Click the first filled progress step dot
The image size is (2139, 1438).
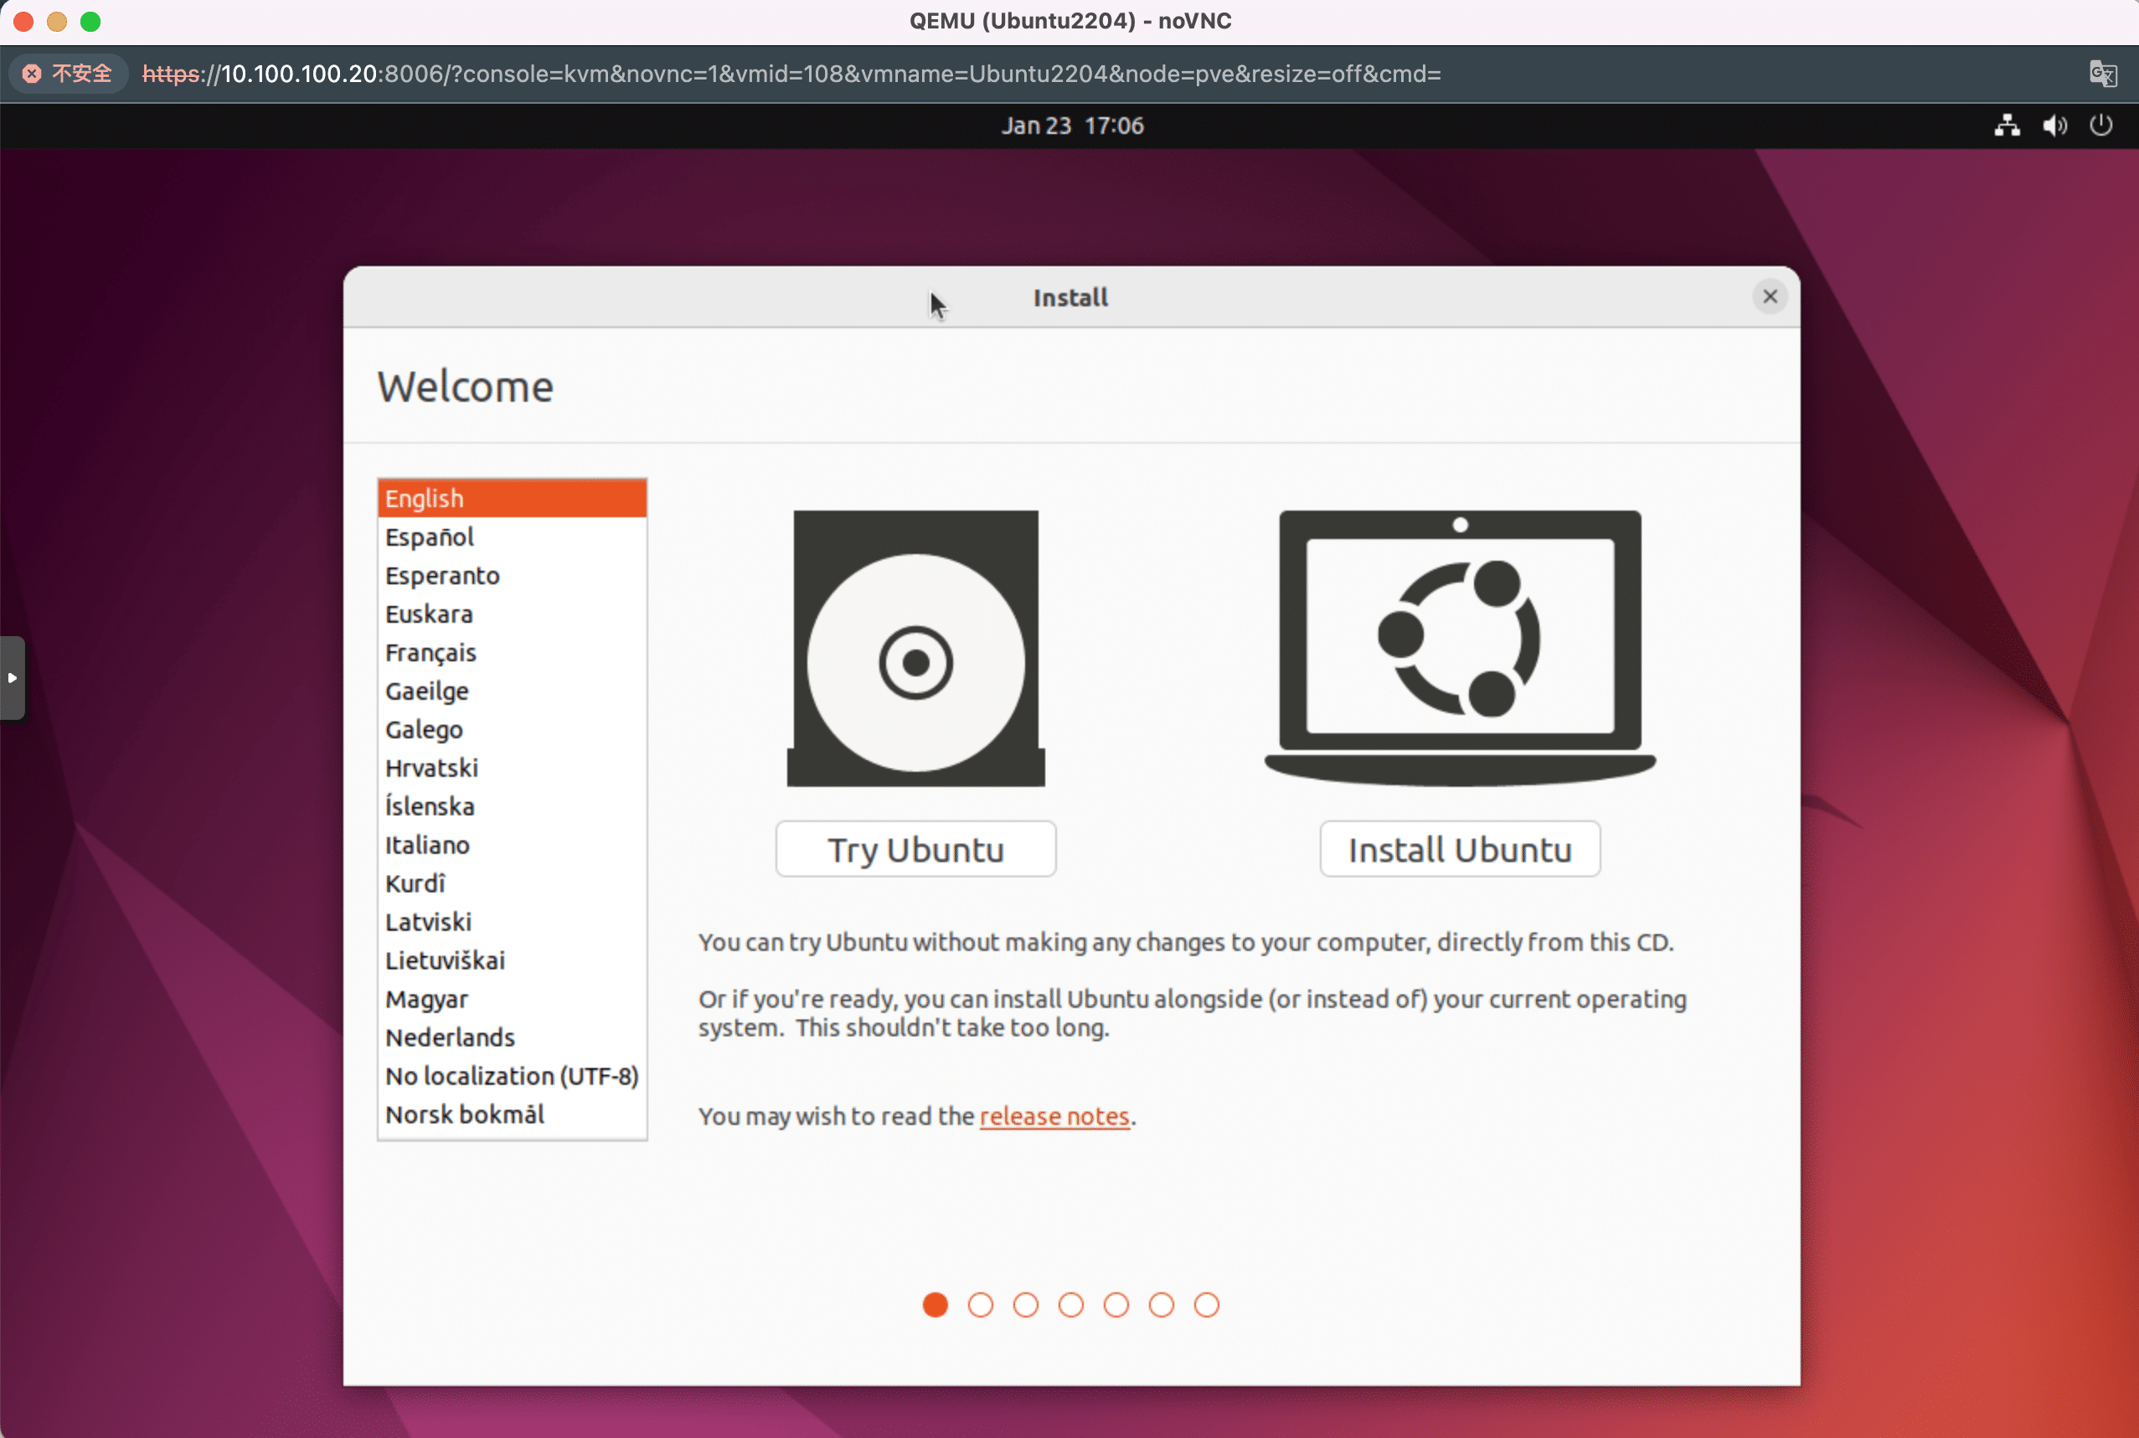click(x=935, y=1304)
